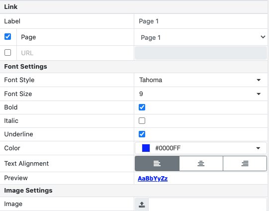Select right text alignment
Screen dimensions: 269x211
[245, 163]
